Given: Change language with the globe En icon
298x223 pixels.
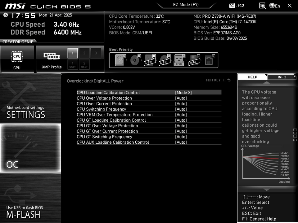Looking at the screenshot, I should point(275,6).
